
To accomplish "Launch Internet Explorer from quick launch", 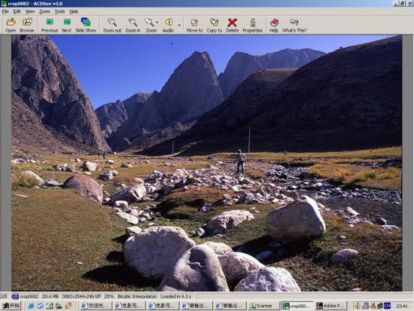I will point(31,306).
